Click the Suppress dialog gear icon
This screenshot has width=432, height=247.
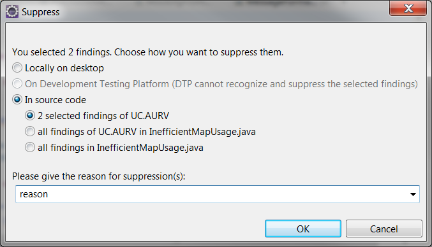pyautogui.click(x=12, y=12)
